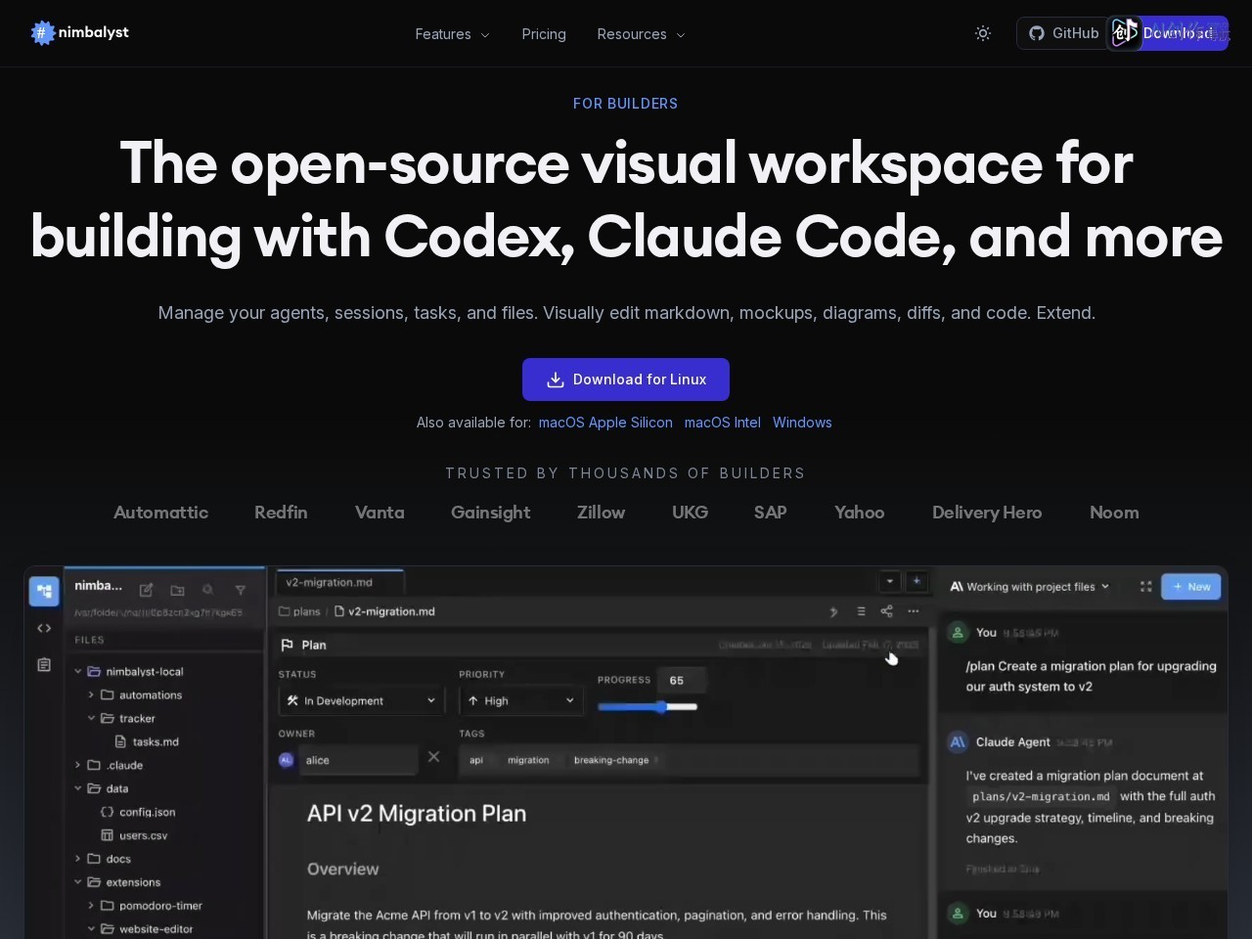Click the search icon in Files panel
1252x939 pixels.
207,590
